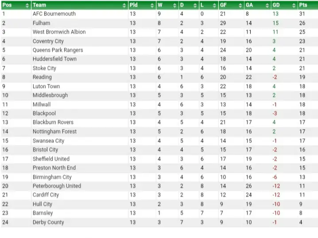Sort table by Pos column arrows

pyautogui.click(x=27, y=5)
